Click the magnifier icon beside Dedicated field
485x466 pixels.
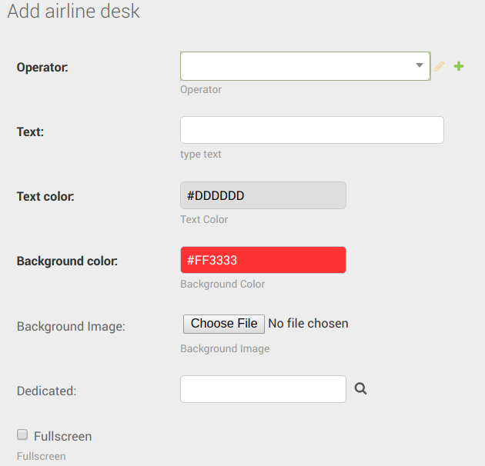coord(360,389)
